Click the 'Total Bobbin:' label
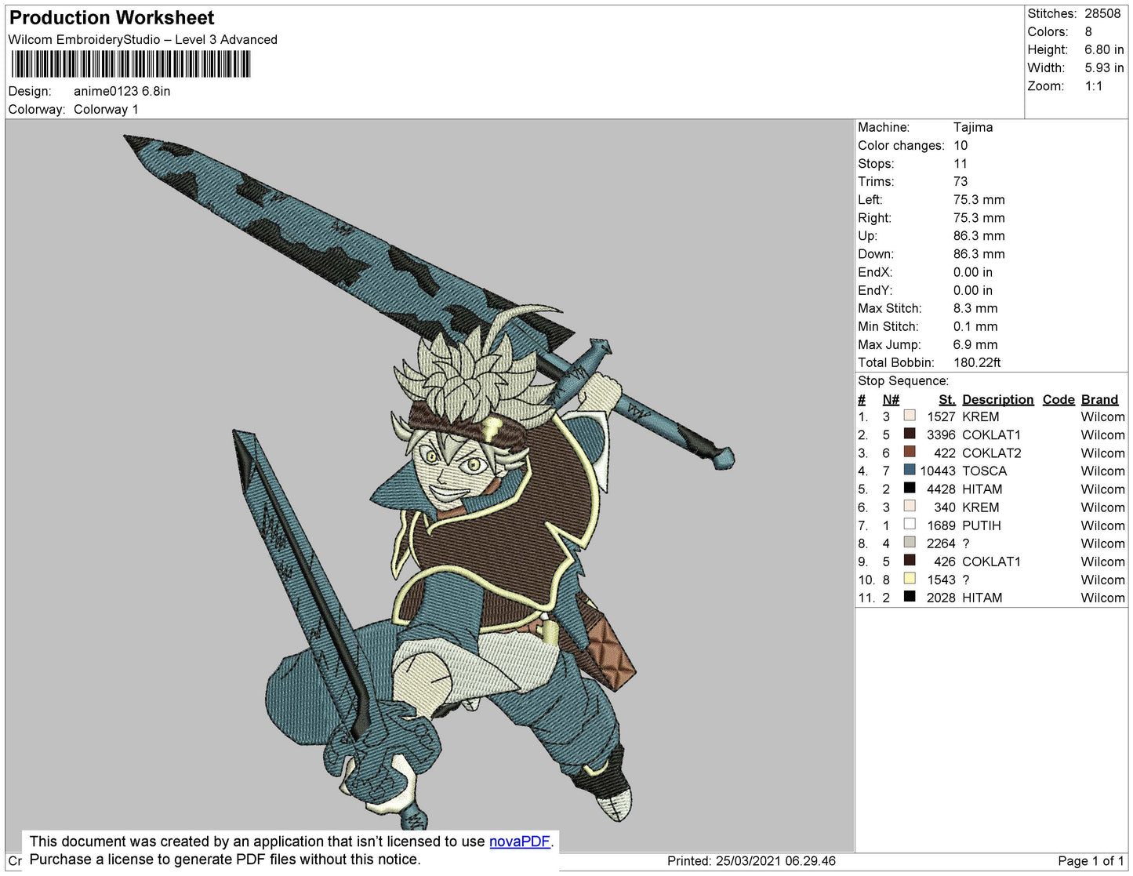1133x876 pixels. click(896, 362)
